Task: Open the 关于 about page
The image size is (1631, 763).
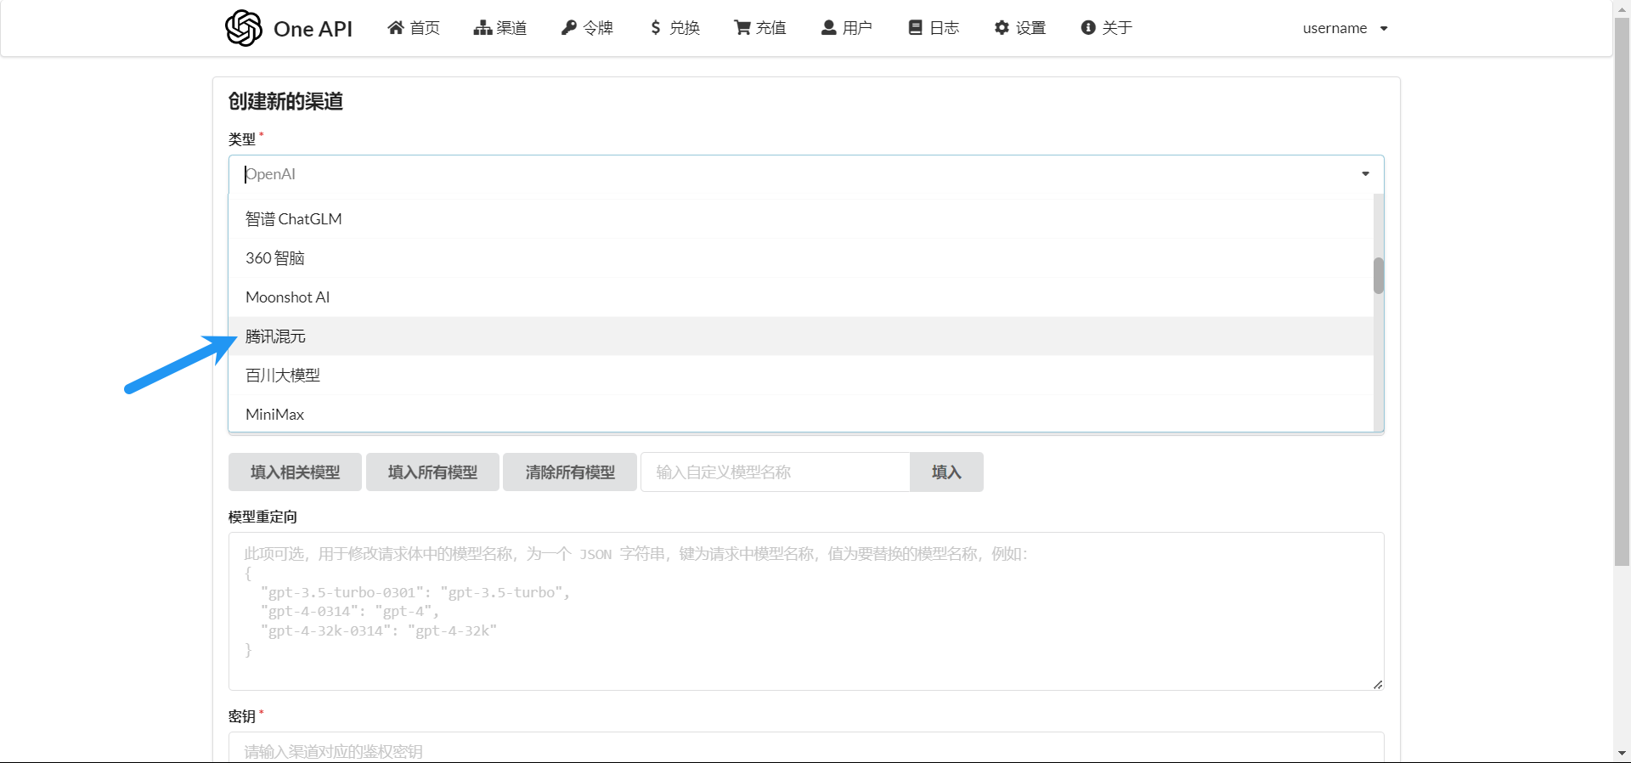Action: pos(1107,28)
